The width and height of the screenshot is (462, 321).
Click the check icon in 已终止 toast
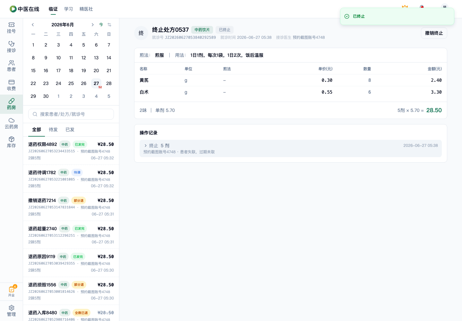tap(347, 16)
